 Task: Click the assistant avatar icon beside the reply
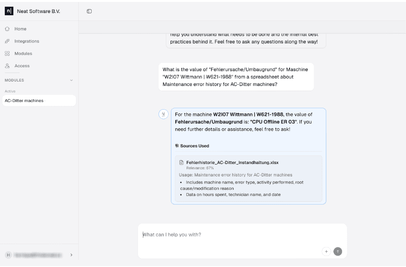163,114
